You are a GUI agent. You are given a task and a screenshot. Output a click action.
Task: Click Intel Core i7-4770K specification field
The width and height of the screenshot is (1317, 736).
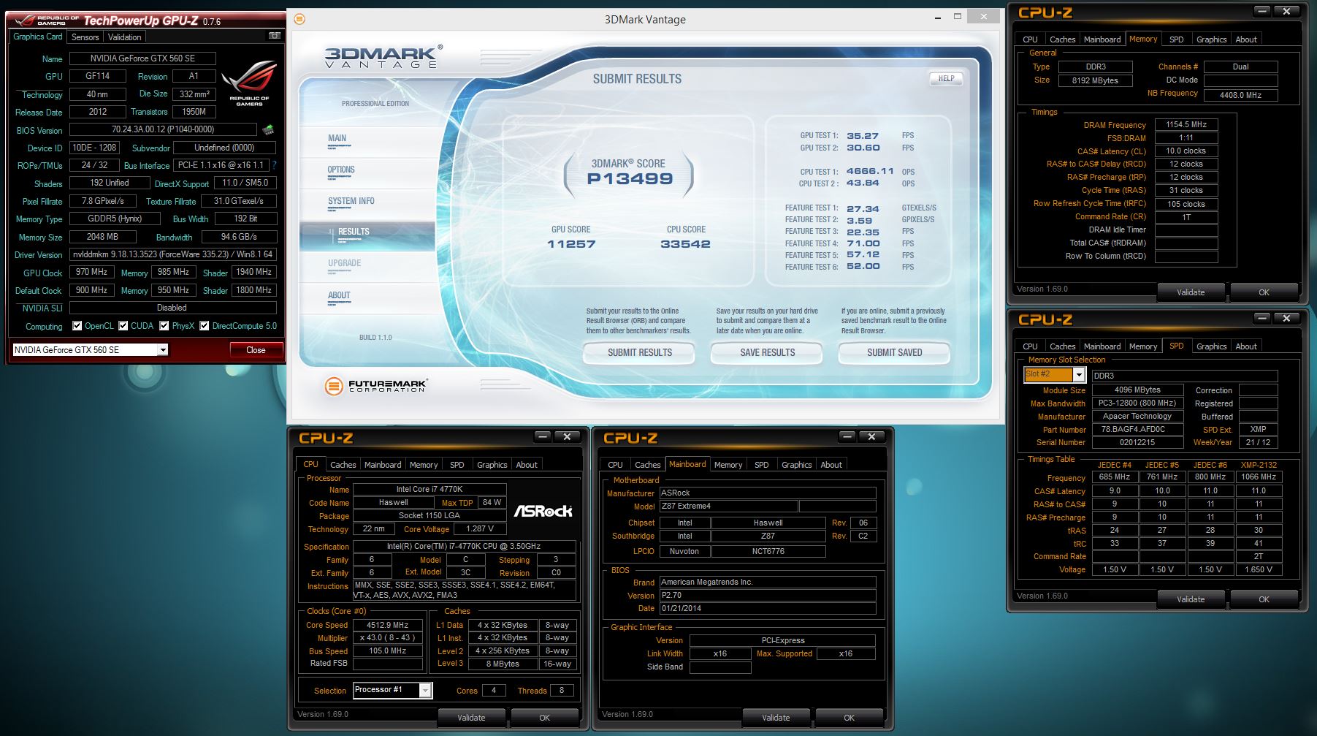click(464, 546)
